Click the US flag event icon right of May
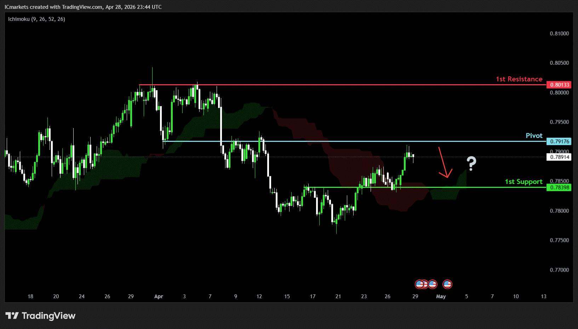578x329 pixels. pyautogui.click(x=447, y=284)
